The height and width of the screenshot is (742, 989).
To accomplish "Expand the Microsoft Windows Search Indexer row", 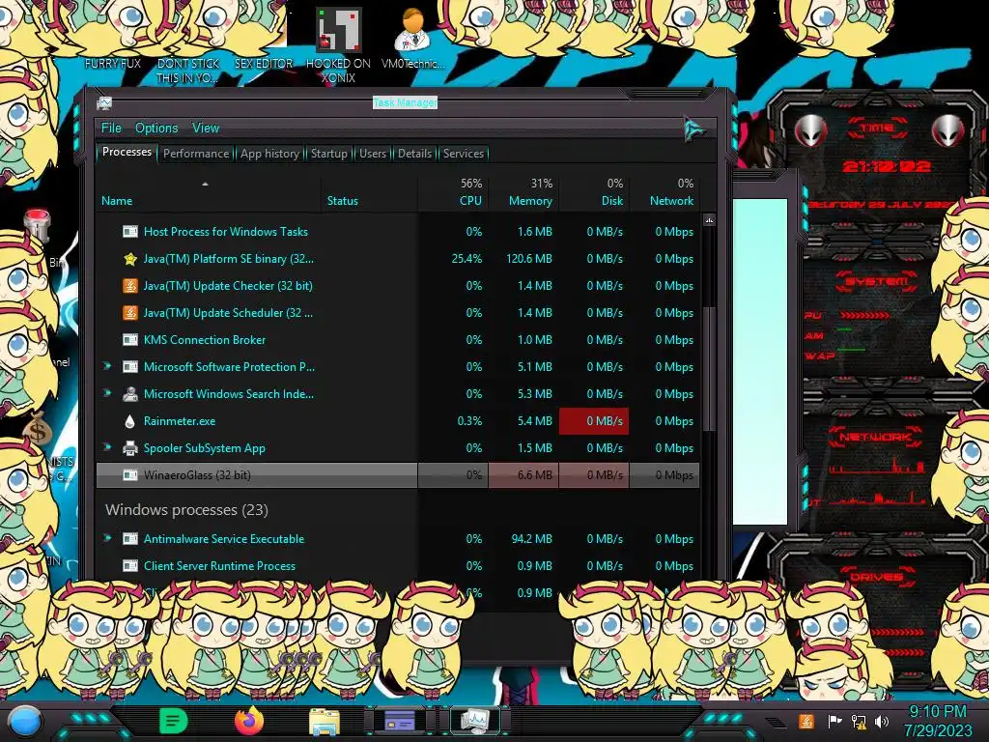I will coord(107,394).
